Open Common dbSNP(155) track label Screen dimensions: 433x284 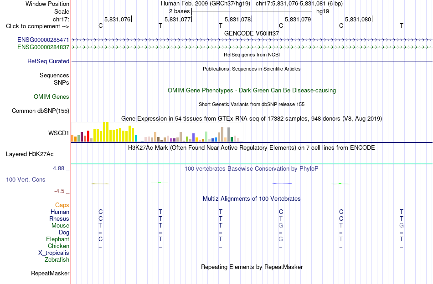coord(41,111)
